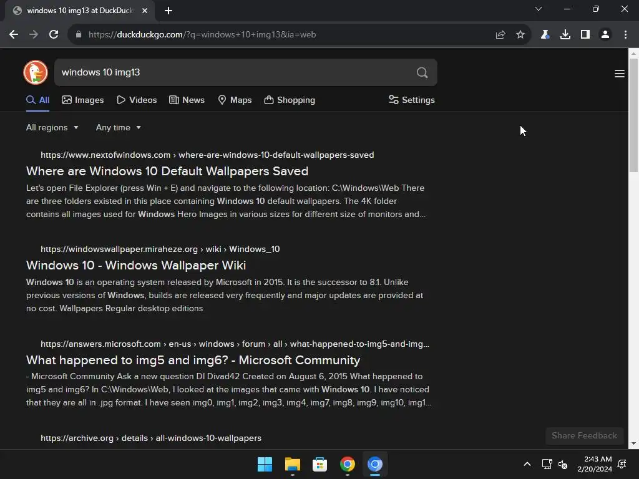This screenshot has width=639, height=479.
Task: Open Where are Windows 10 Default Wallpapers Saved
Action: 167,171
